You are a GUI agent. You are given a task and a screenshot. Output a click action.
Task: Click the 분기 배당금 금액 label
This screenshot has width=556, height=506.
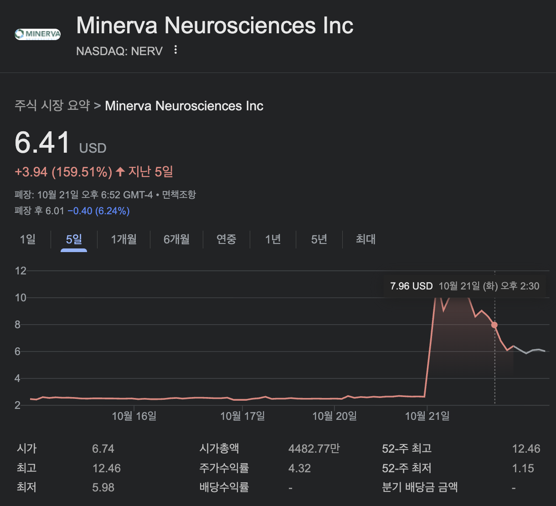(420, 488)
